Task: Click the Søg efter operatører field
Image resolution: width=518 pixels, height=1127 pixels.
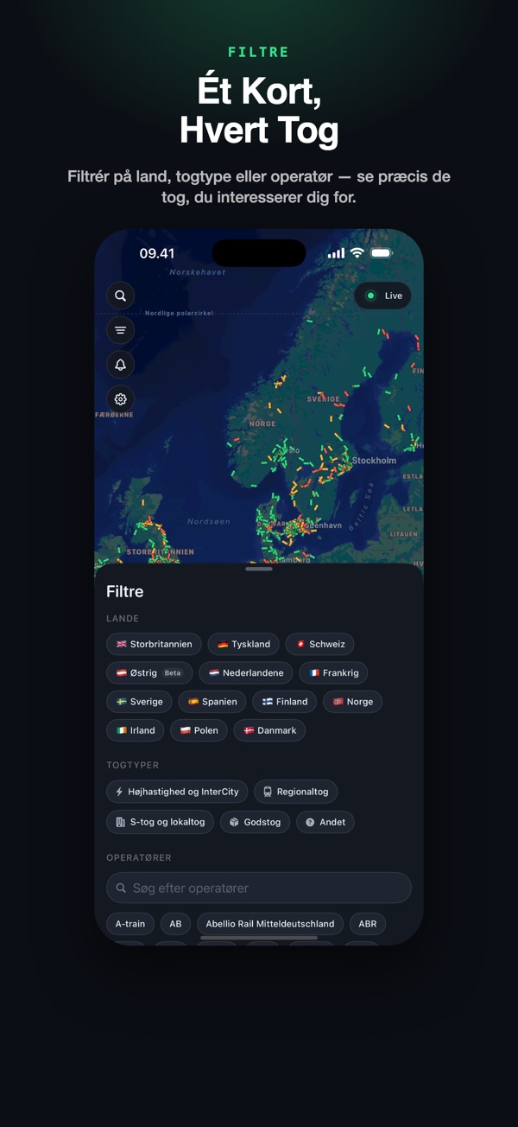Action: pyautogui.click(x=259, y=888)
